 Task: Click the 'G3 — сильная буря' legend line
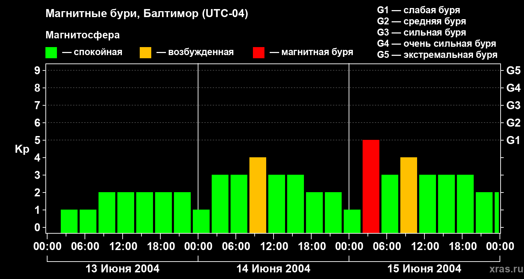pyautogui.click(x=421, y=32)
